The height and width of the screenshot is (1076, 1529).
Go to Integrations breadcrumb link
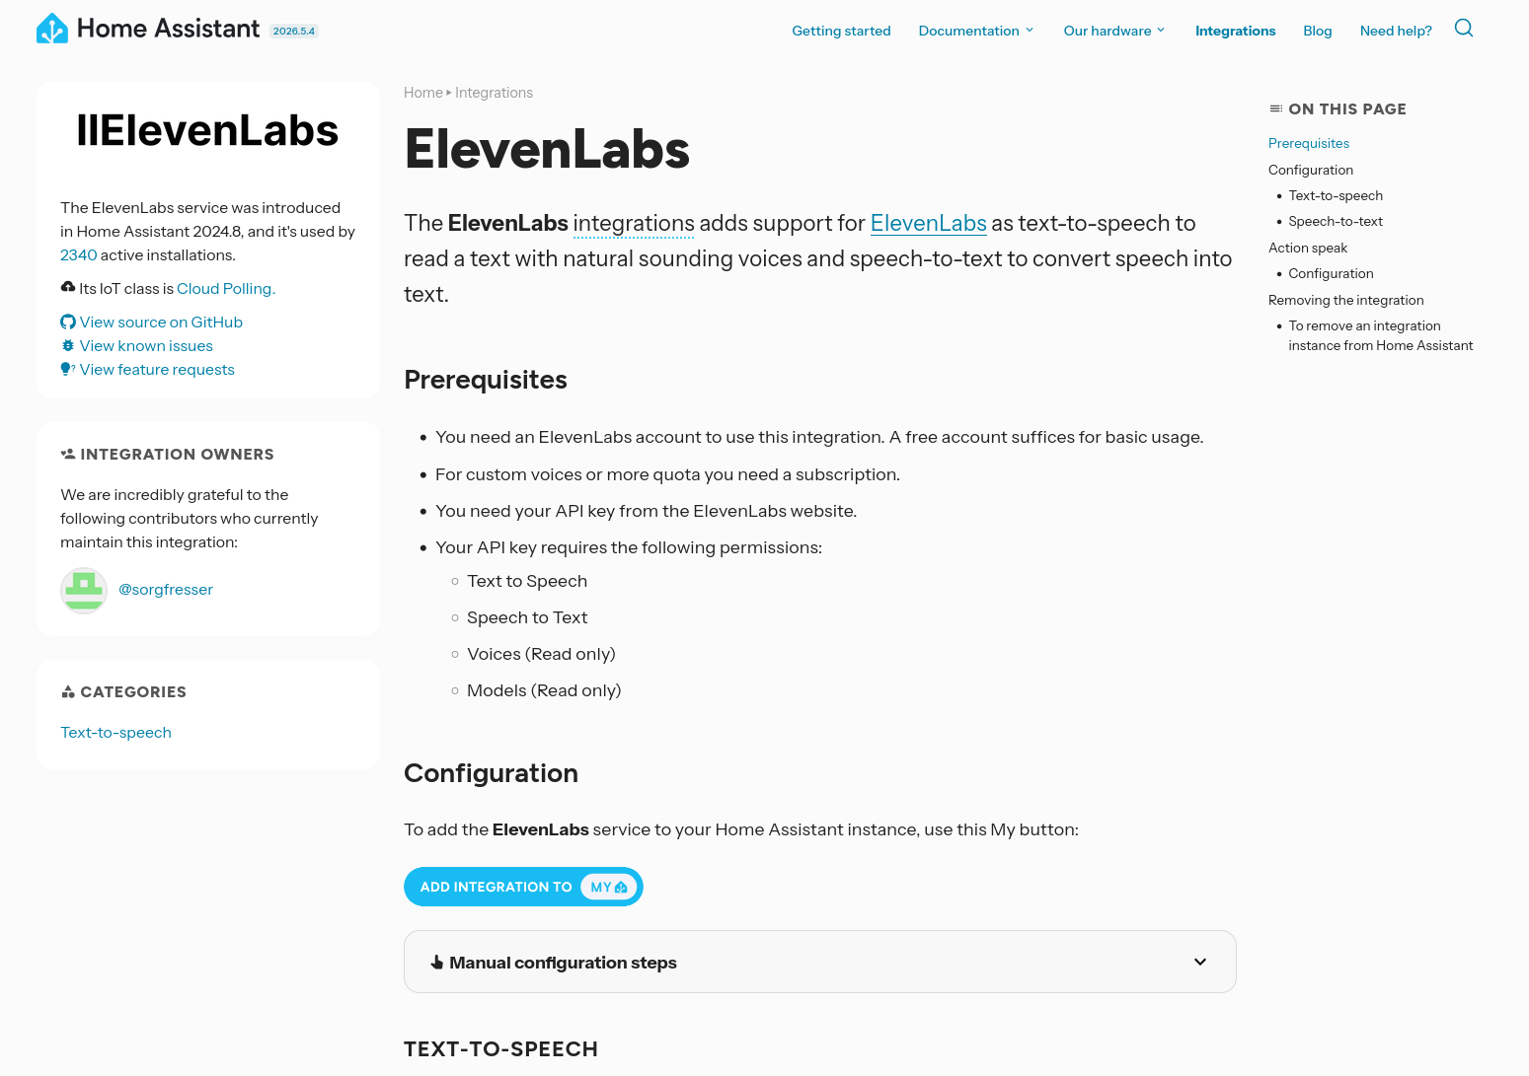pyautogui.click(x=494, y=93)
